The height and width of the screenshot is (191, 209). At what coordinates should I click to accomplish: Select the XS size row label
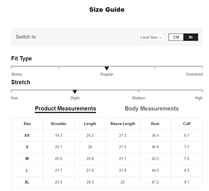(27, 135)
